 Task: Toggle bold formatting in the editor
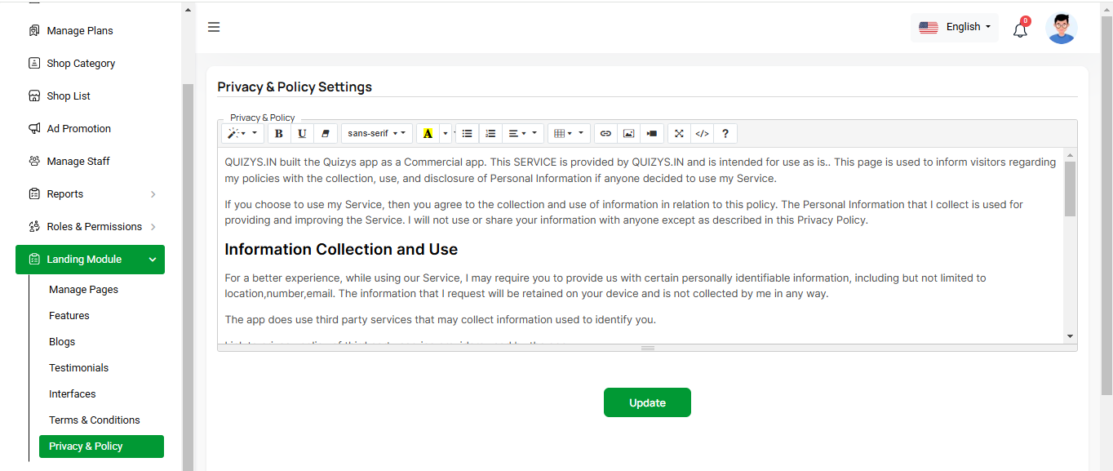click(279, 133)
